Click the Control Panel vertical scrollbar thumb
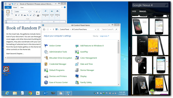The image size is (173, 98). (x=118, y=48)
